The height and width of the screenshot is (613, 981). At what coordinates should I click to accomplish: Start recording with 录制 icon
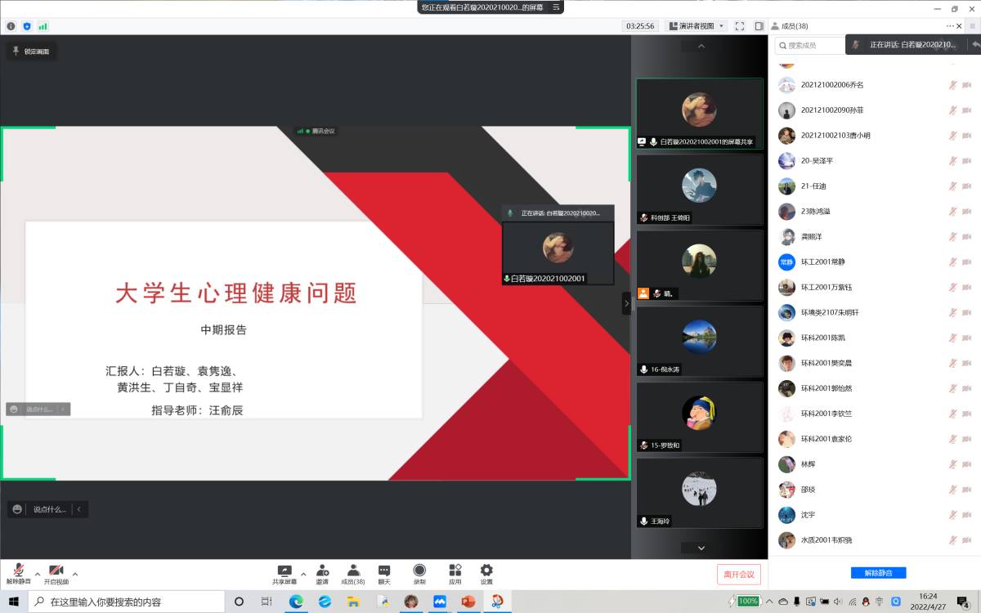coord(419,572)
